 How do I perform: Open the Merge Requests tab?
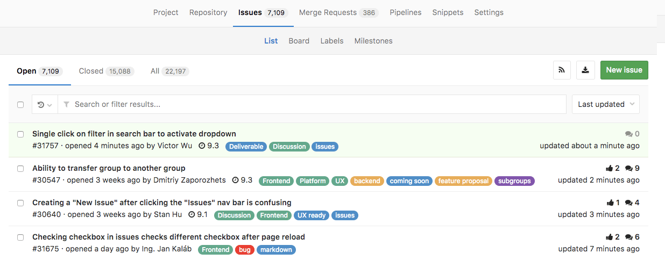(328, 12)
